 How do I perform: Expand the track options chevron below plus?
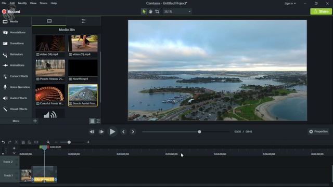(14, 153)
